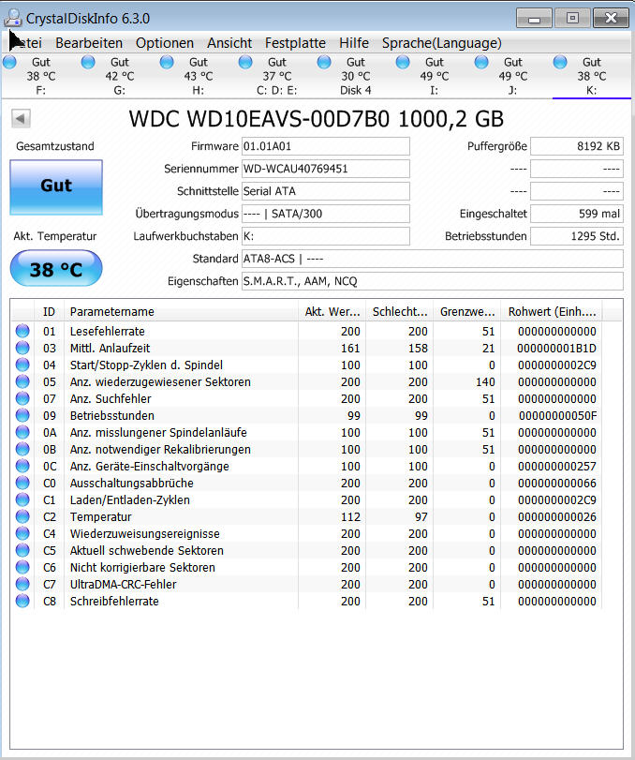Open the Festplatte menu
635x760 pixels.
295,43
